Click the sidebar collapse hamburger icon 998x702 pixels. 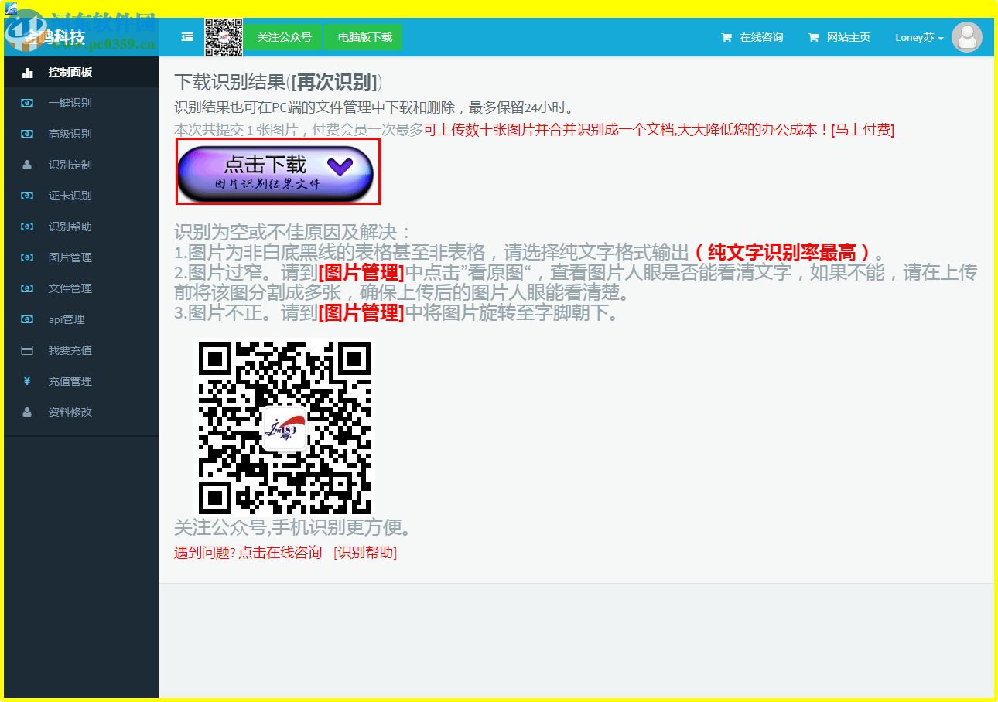pos(185,36)
